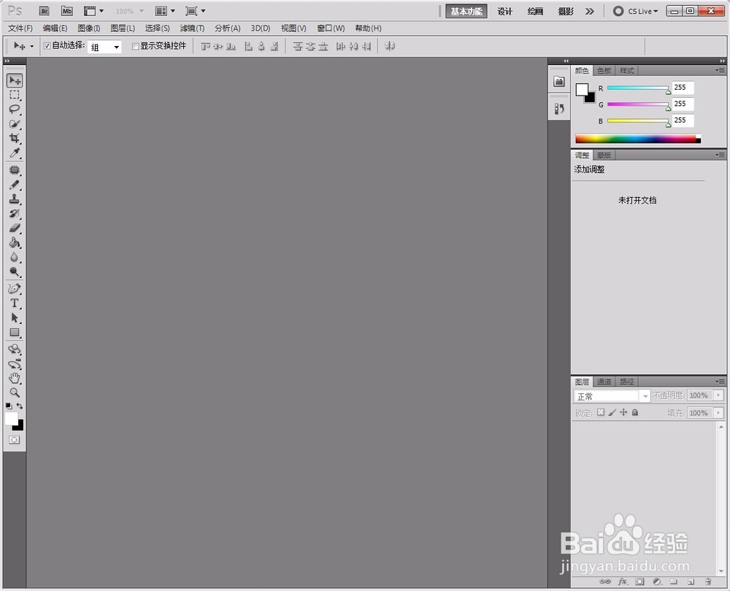
Task: Select the Lasso tool
Action: coord(15,109)
